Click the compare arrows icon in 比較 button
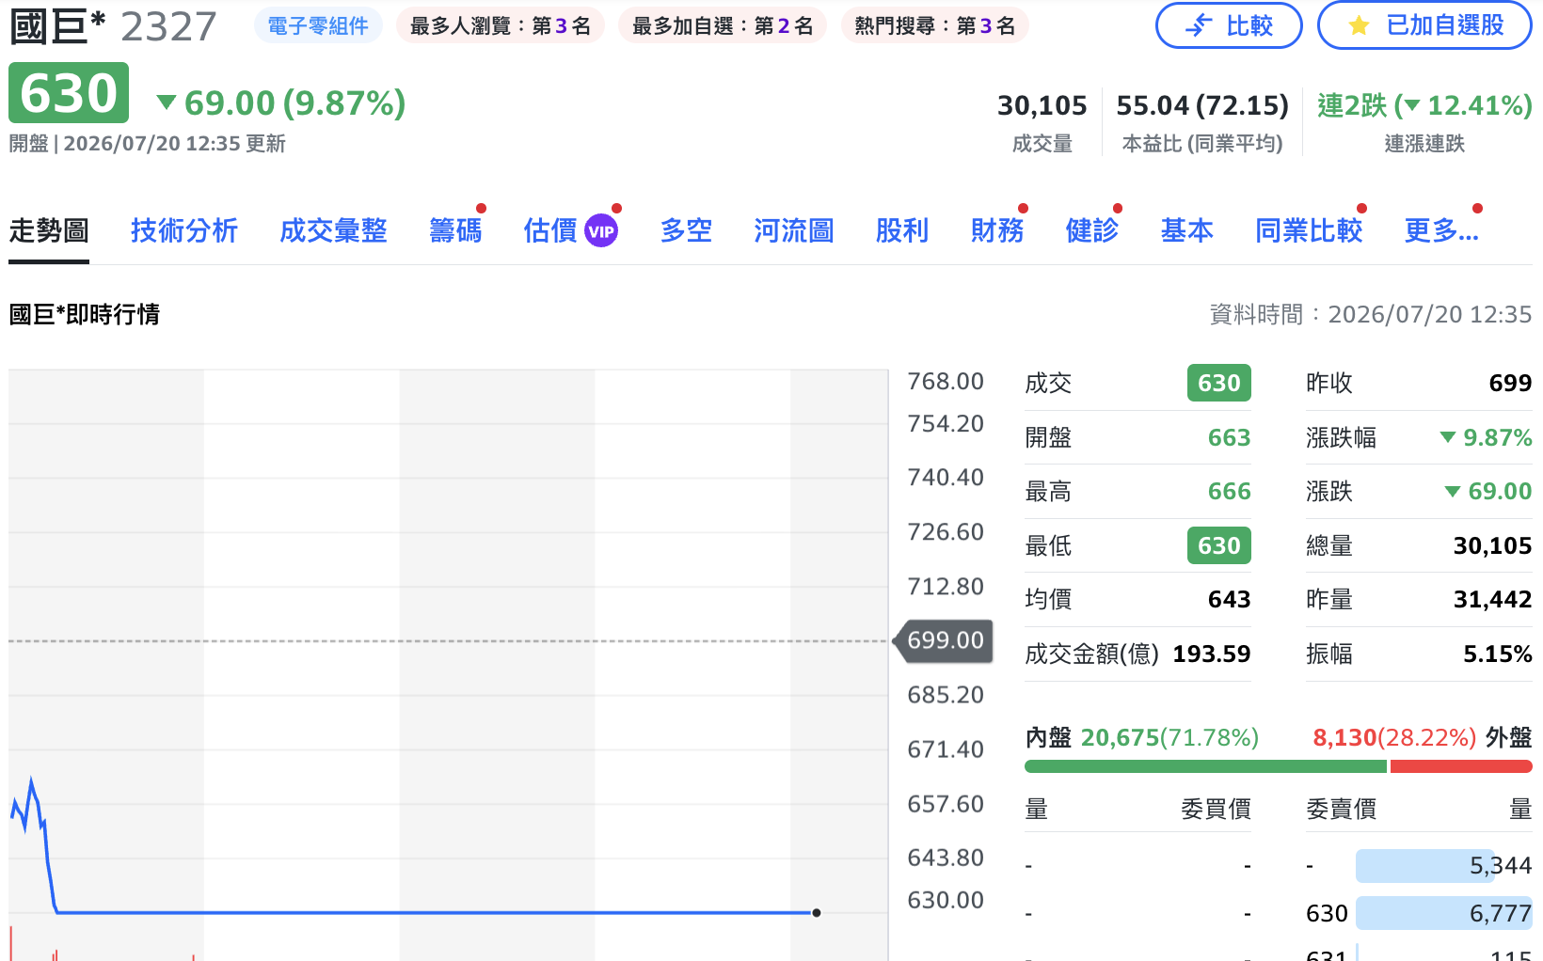 [1198, 25]
